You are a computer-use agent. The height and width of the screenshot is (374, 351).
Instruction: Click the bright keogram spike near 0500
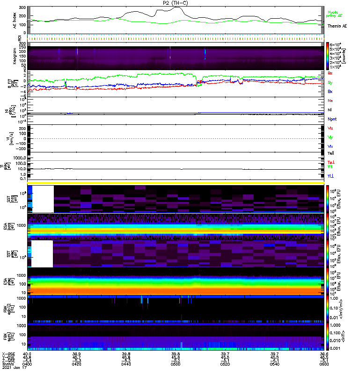pos(170,58)
